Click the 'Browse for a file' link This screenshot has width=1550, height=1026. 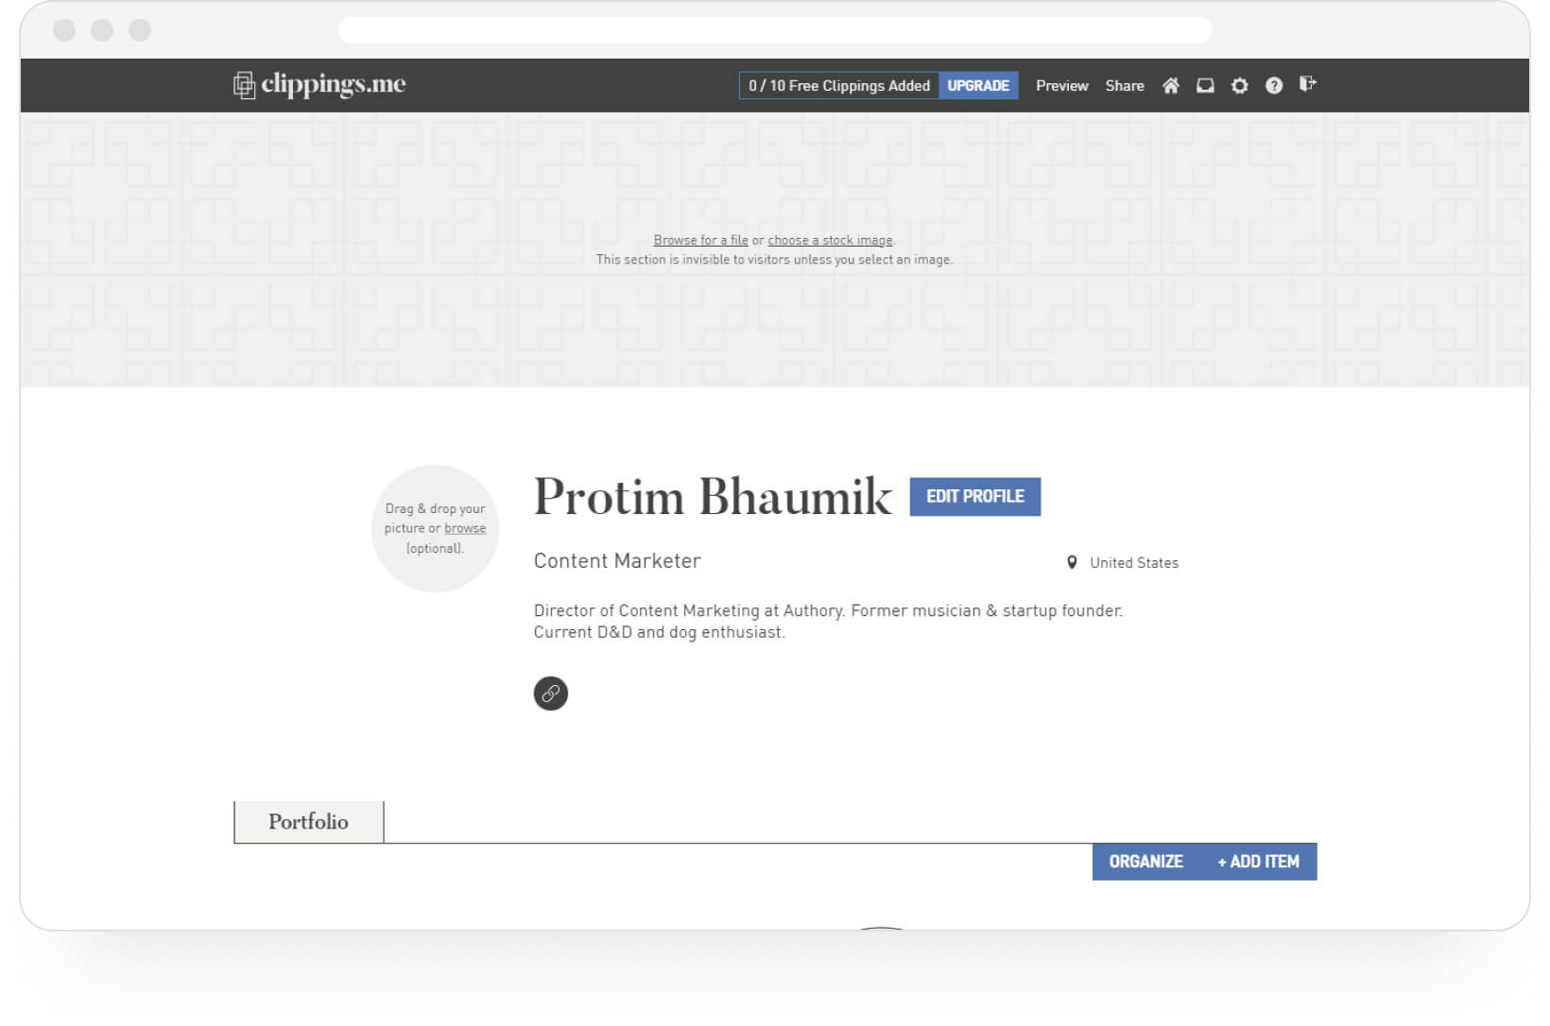click(x=700, y=240)
